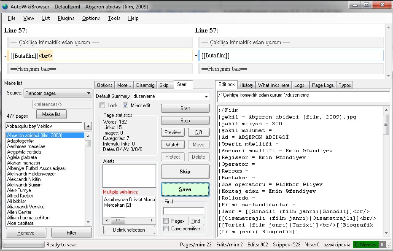Image resolution: width=393 pixels, height=251 pixels.
Task: Click Diff to compare changes
Action: 199,132
